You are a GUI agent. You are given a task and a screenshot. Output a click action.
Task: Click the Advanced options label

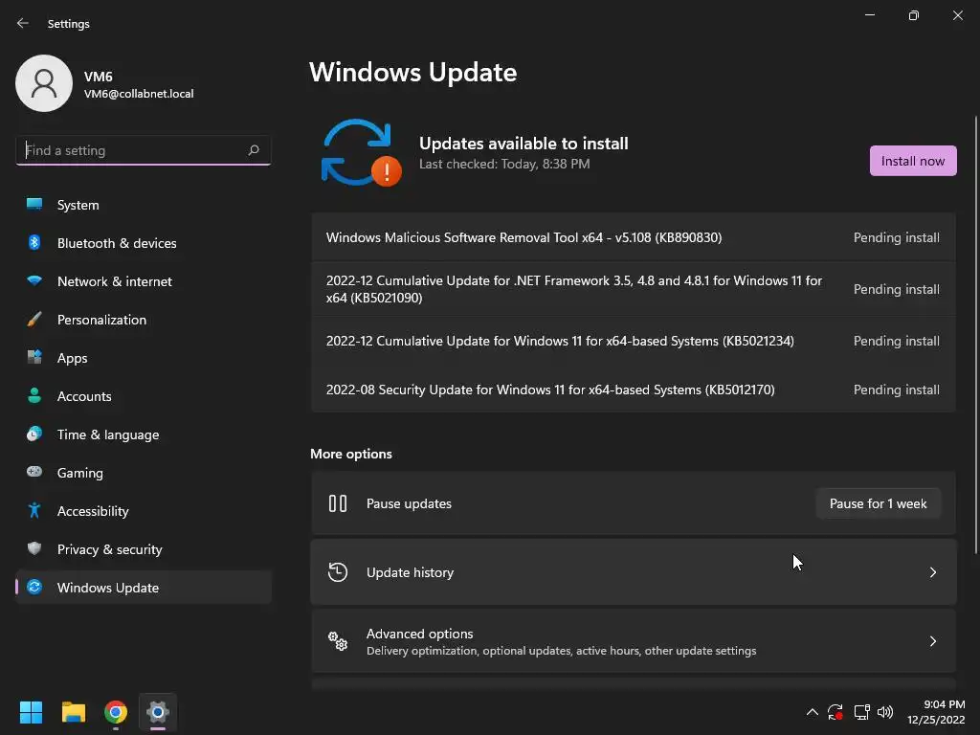[419, 634]
